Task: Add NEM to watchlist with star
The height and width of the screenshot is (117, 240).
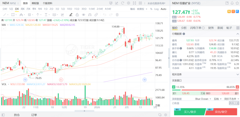Action: [x=237, y=3]
